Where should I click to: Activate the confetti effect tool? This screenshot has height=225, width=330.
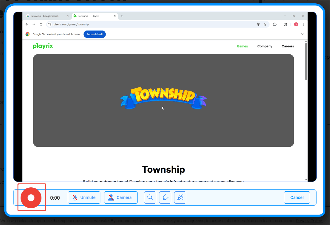pyautogui.click(x=180, y=197)
